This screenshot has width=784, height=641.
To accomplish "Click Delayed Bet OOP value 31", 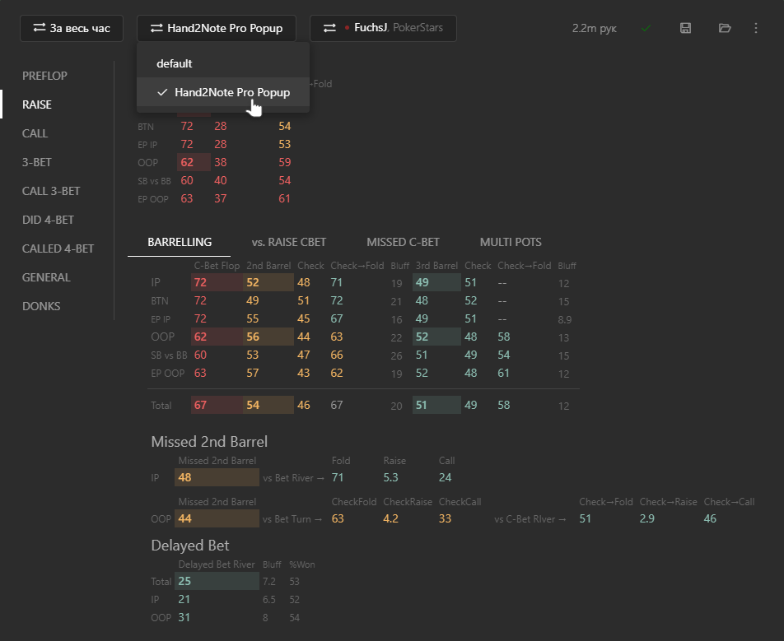I will (x=184, y=617).
